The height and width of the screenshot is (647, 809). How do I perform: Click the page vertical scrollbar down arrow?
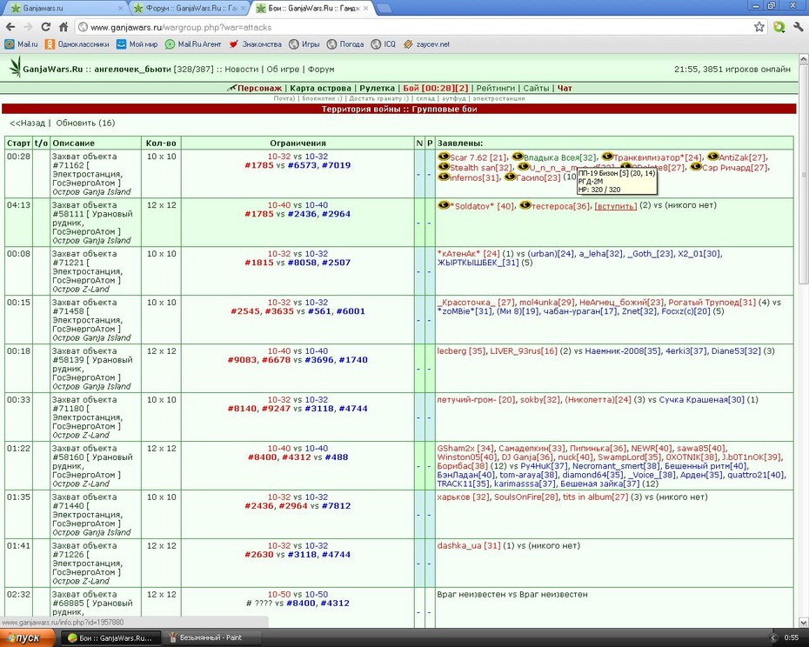click(x=803, y=623)
